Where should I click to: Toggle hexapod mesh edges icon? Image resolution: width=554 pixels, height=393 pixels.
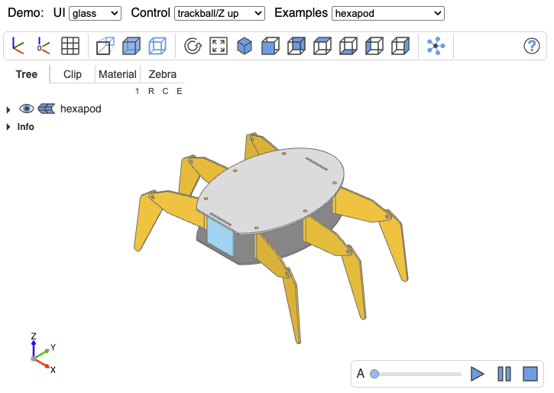[x=47, y=109]
